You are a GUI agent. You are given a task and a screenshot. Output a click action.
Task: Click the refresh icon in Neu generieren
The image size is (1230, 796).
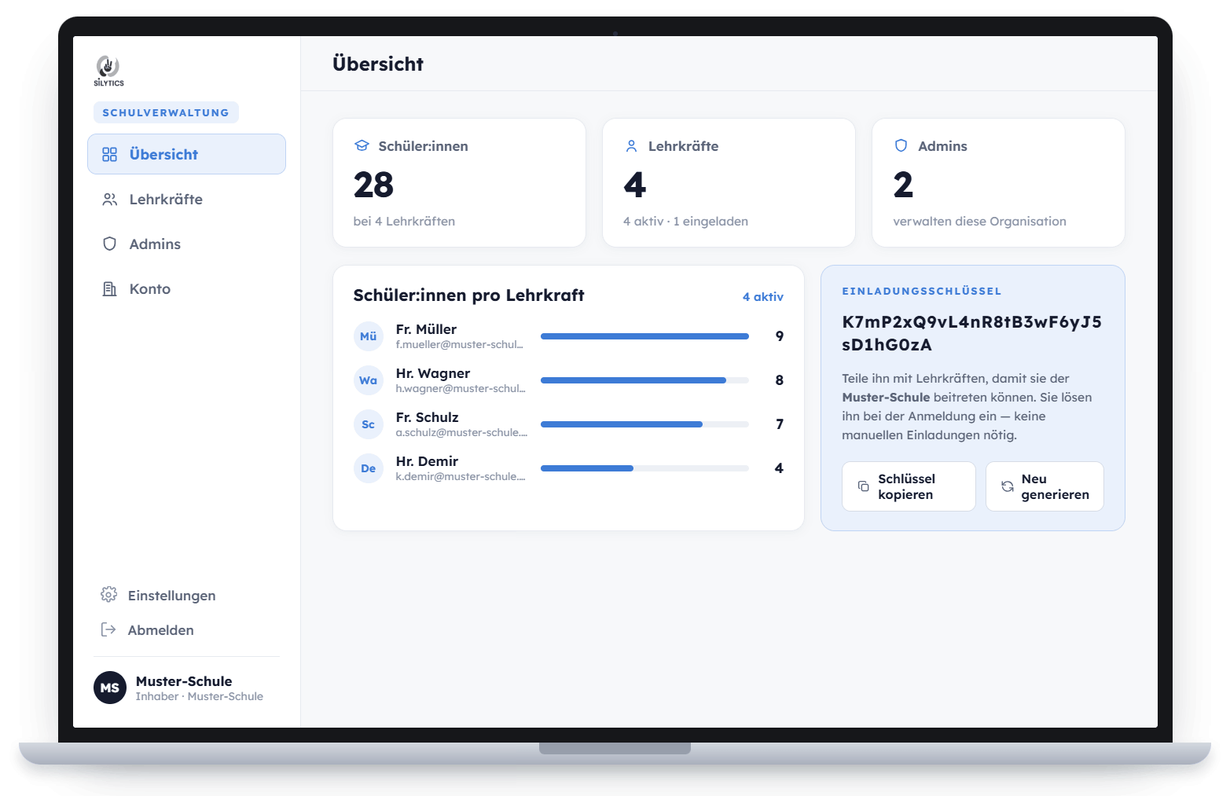[1008, 486]
